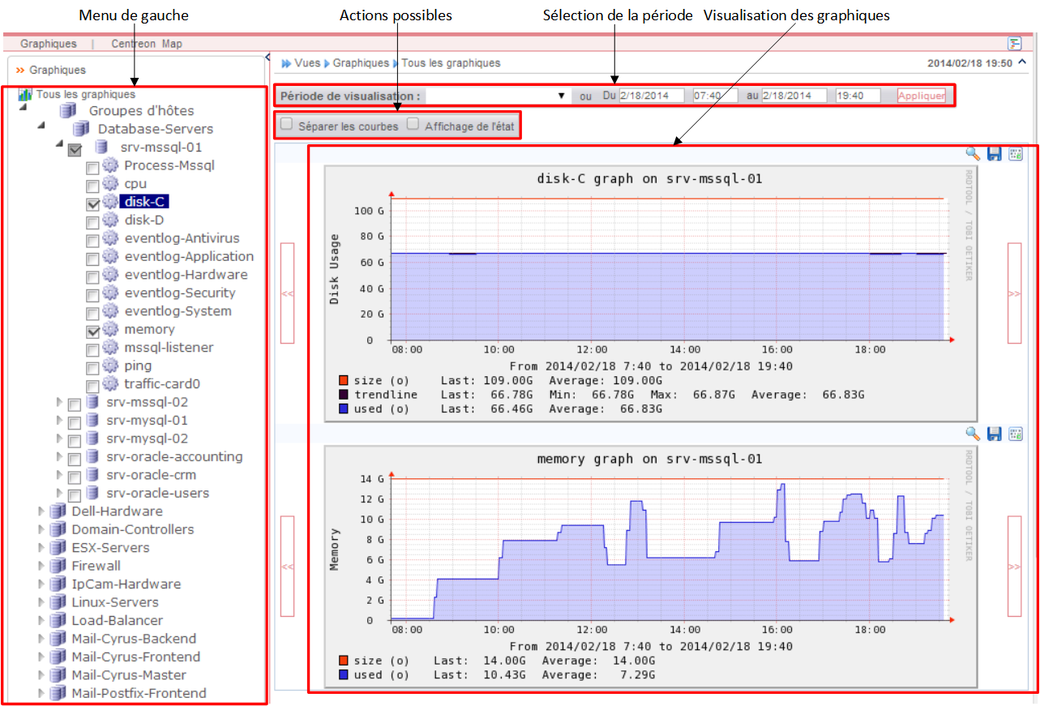Enable the Séparer les courbes checkbox
This screenshot has width=1040, height=706.
(286, 124)
